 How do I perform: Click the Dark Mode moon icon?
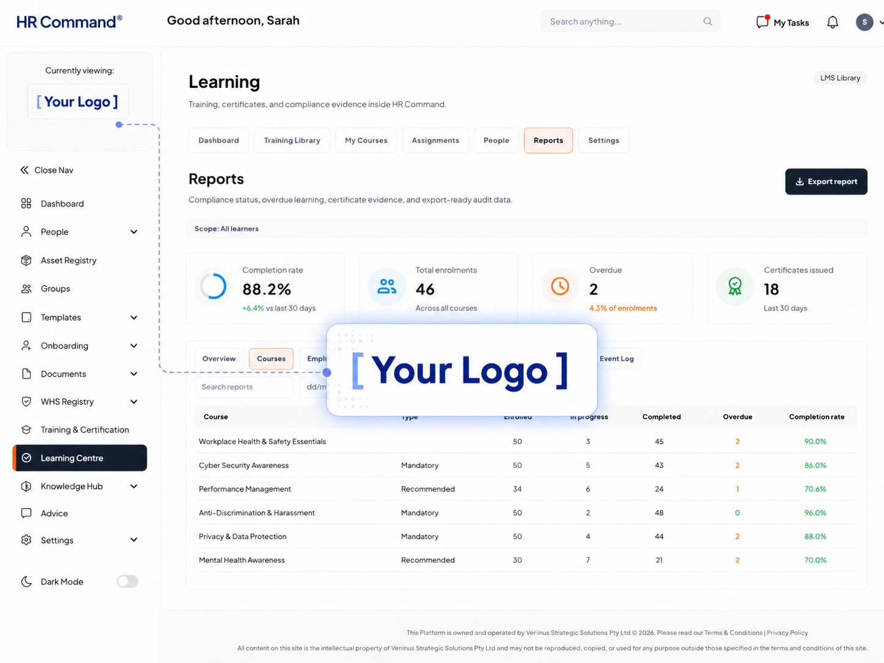(26, 582)
